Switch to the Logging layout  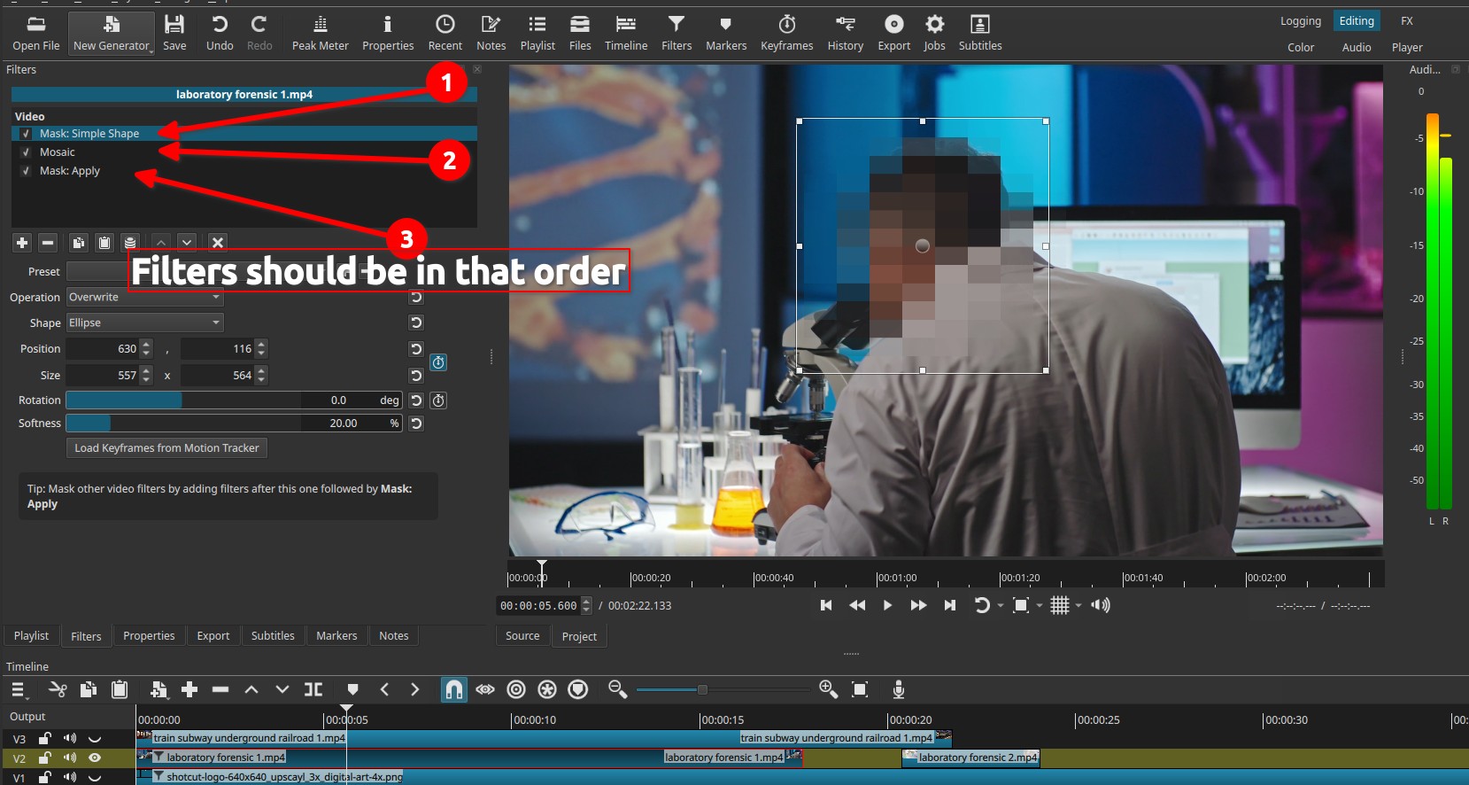point(1300,21)
